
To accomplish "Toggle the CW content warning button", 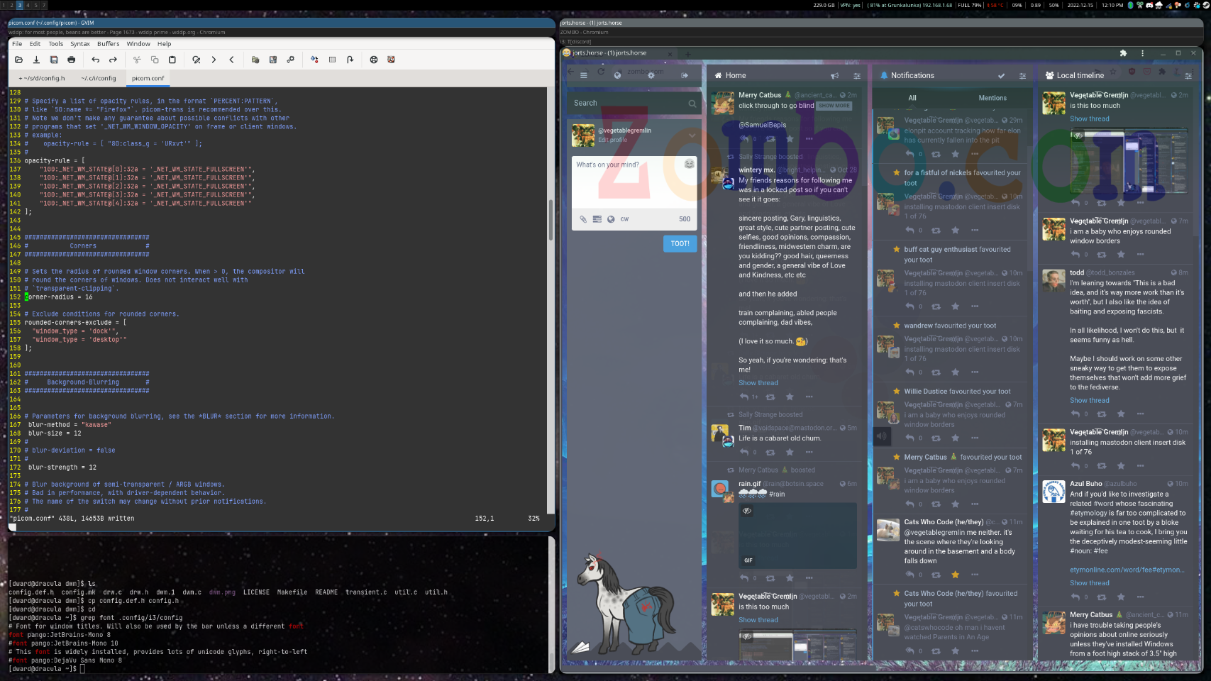I will 624,219.
